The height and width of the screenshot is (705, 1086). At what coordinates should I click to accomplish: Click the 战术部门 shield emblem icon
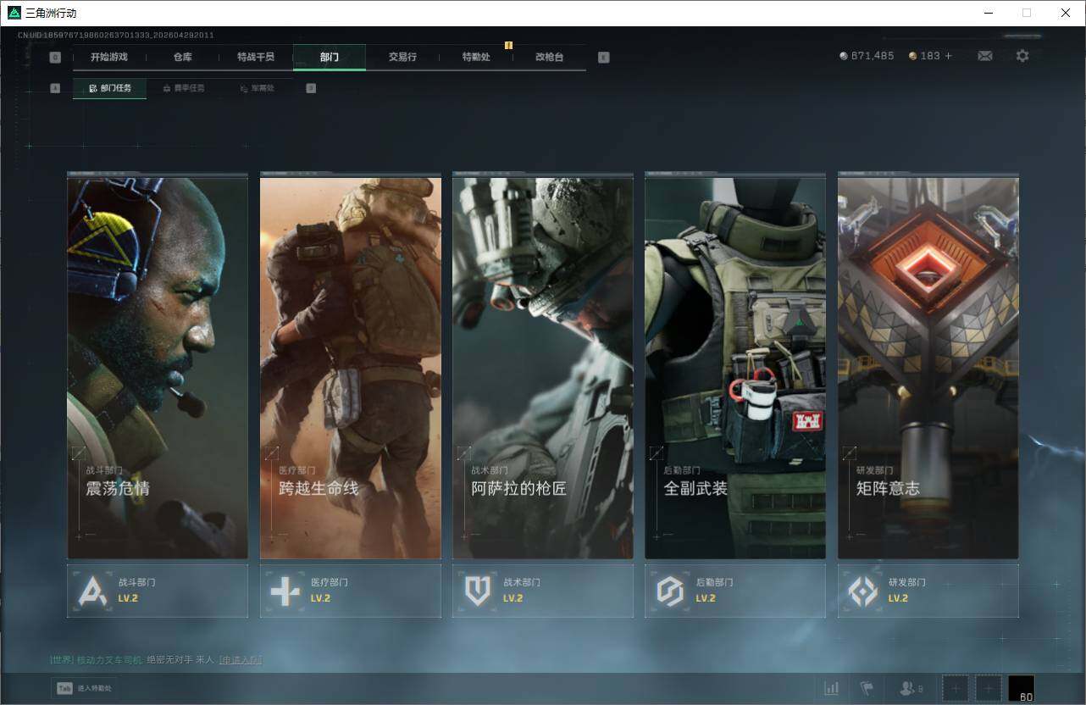478,591
